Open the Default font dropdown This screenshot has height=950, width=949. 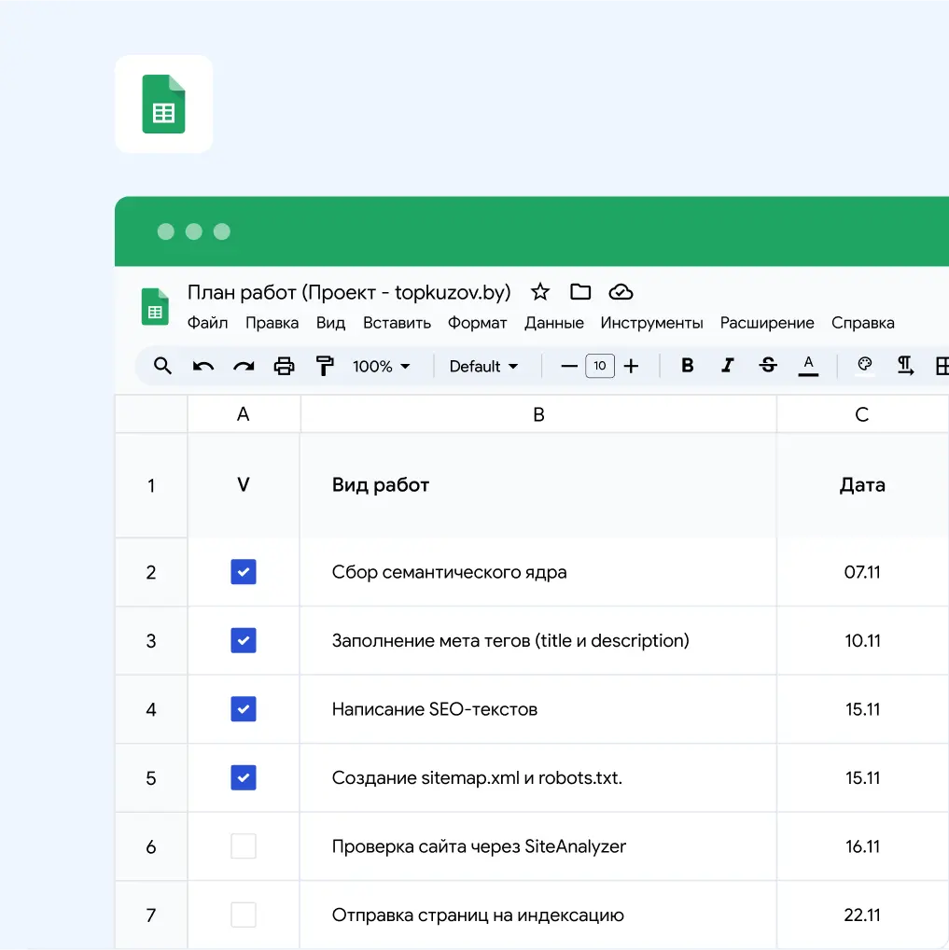click(x=483, y=366)
